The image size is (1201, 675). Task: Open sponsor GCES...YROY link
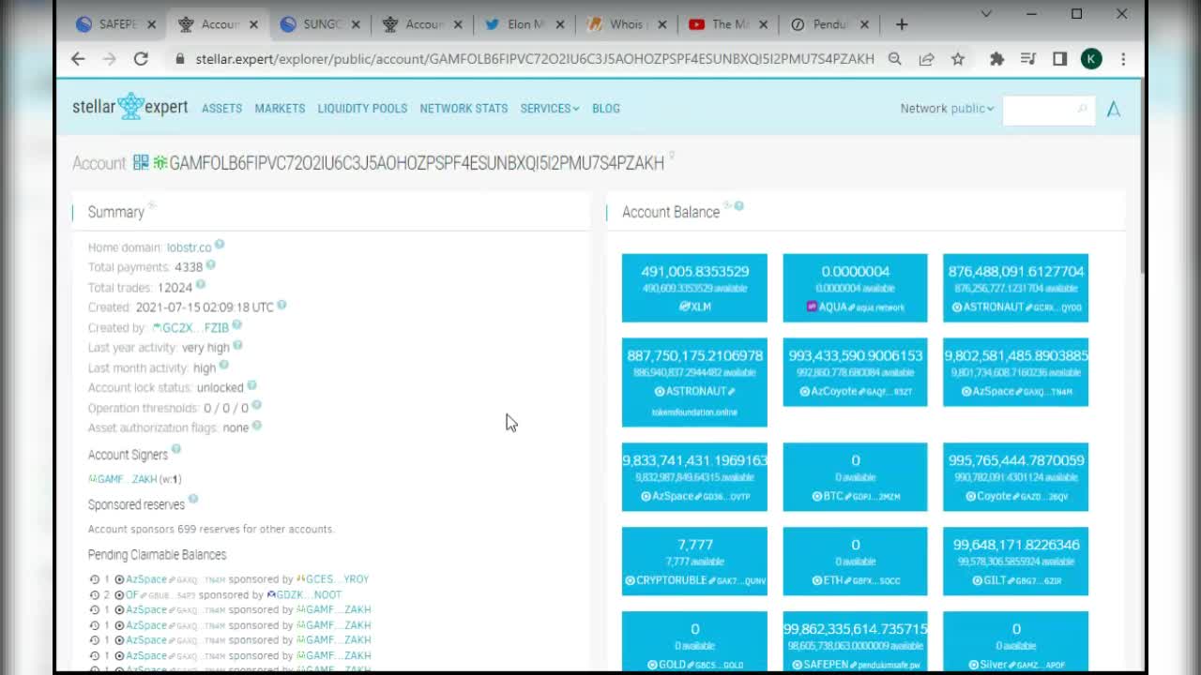[332, 579]
